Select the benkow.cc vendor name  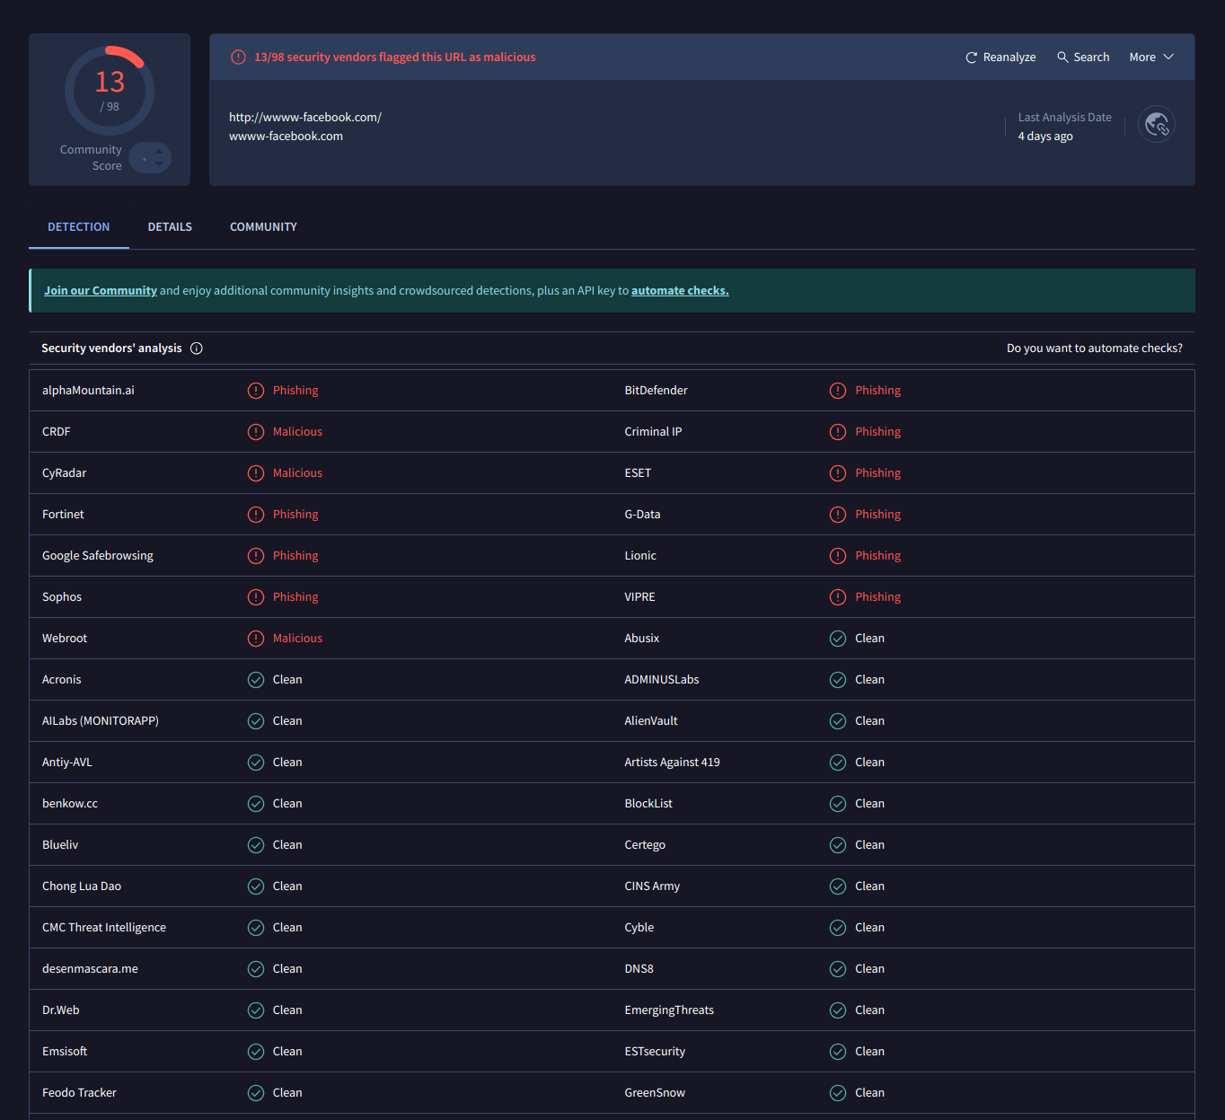(x=70, y=804)
